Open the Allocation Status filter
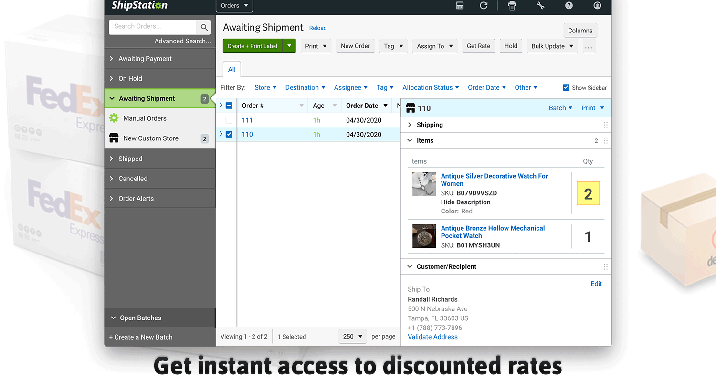Viewport: 716px width, 382px height. tap(431, 87)
